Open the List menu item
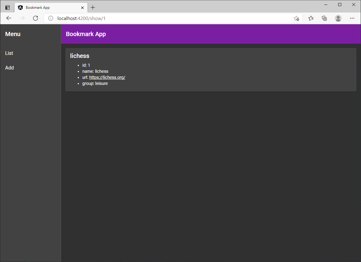 pos(9,53)
